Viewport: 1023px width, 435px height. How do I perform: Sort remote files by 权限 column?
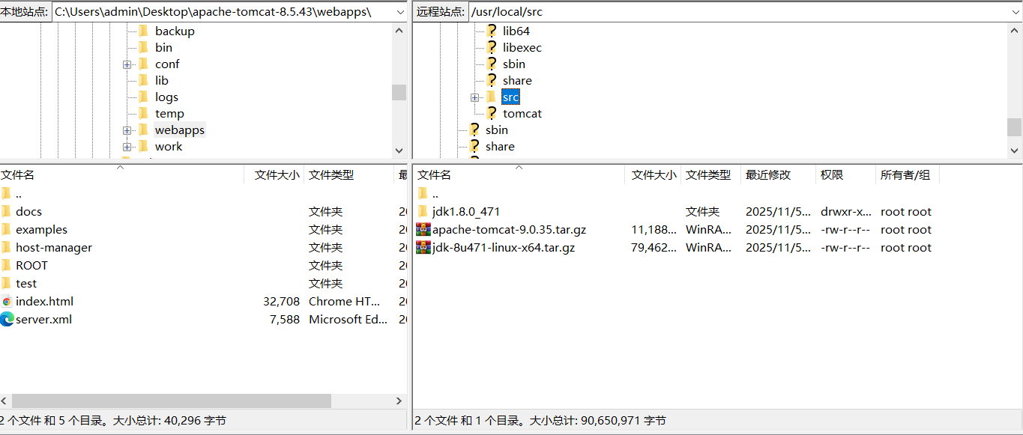tap(845, 174)
